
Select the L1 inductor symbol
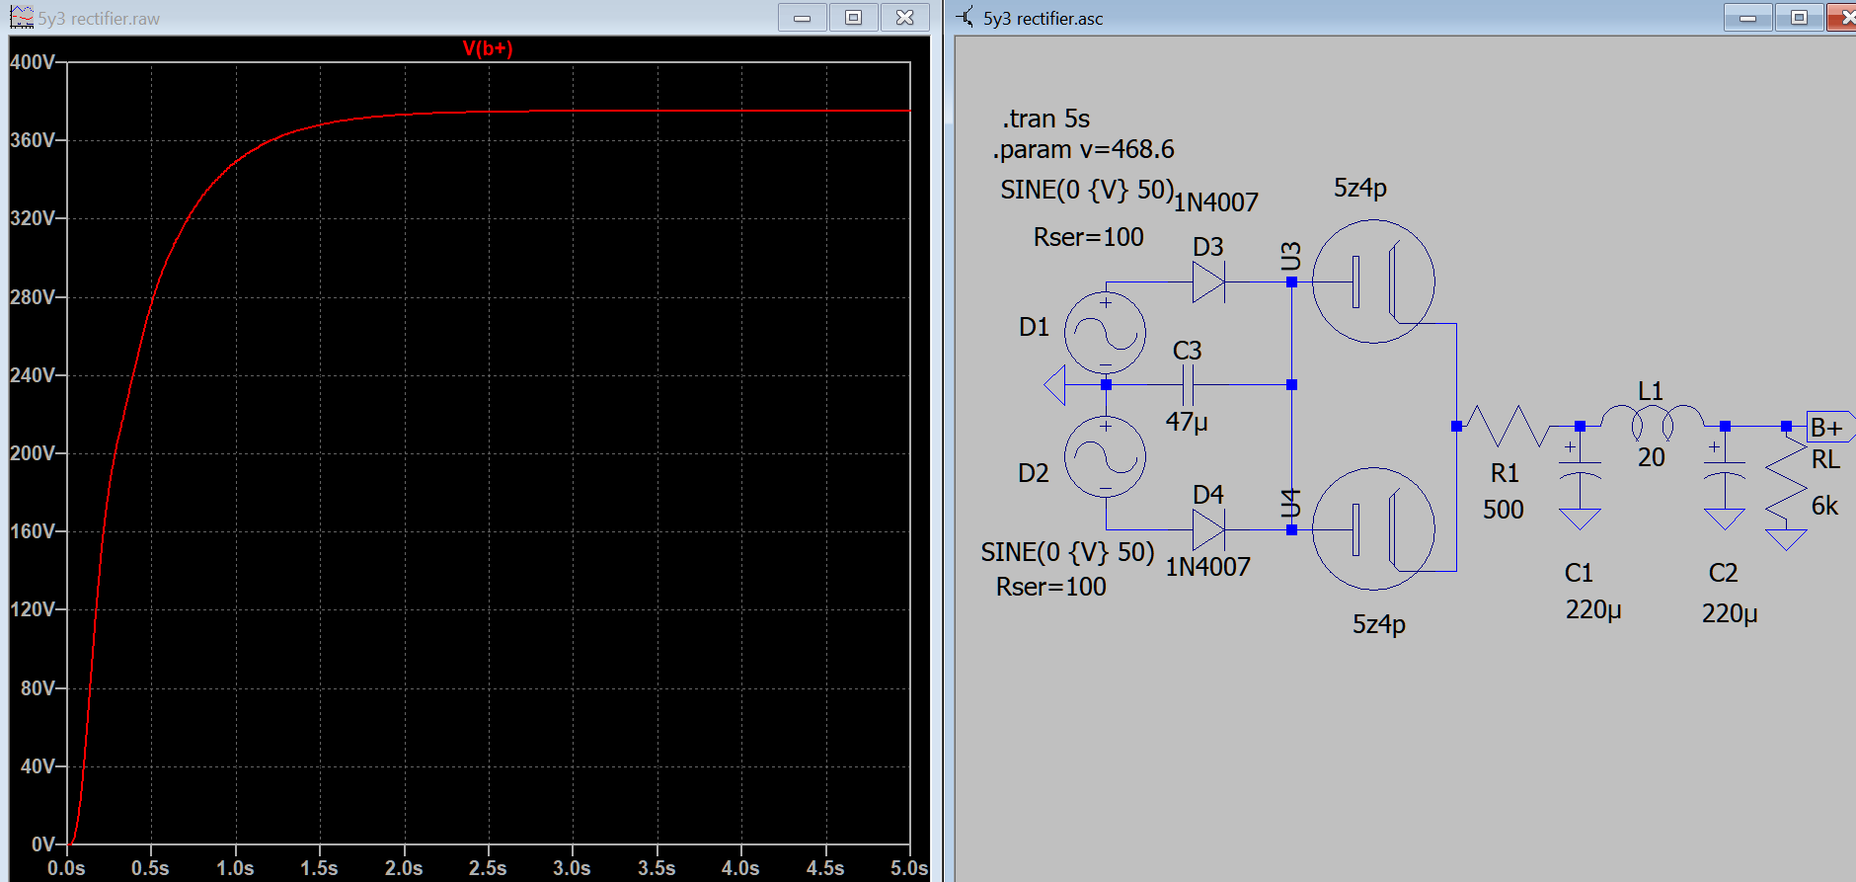click(1651, 424)
